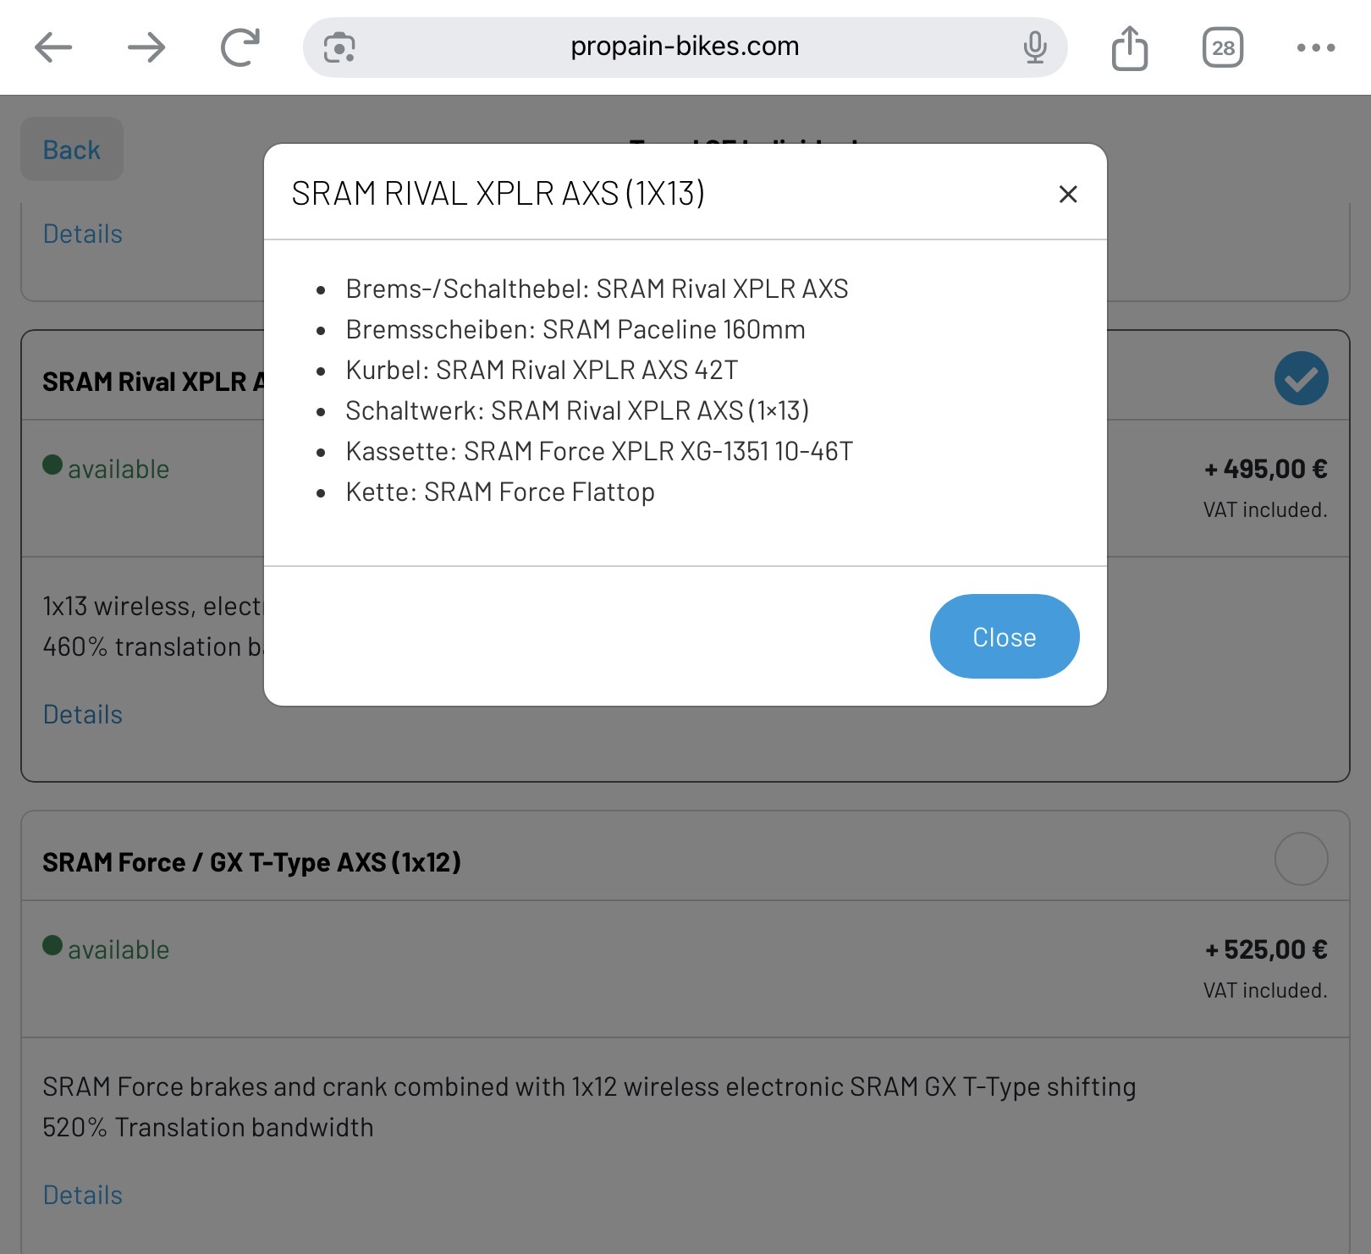Screen dimensions: 1371x1254
Task: Go back using browser back arrow
Action: 53,47
